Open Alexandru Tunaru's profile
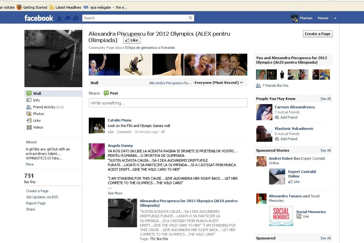The width and height of the screenshot is (364, 243). click(x=285, y=196)
